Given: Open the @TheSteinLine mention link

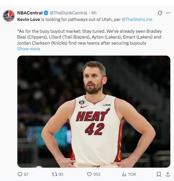Looking at the screenshot, I should pos(137,19).
